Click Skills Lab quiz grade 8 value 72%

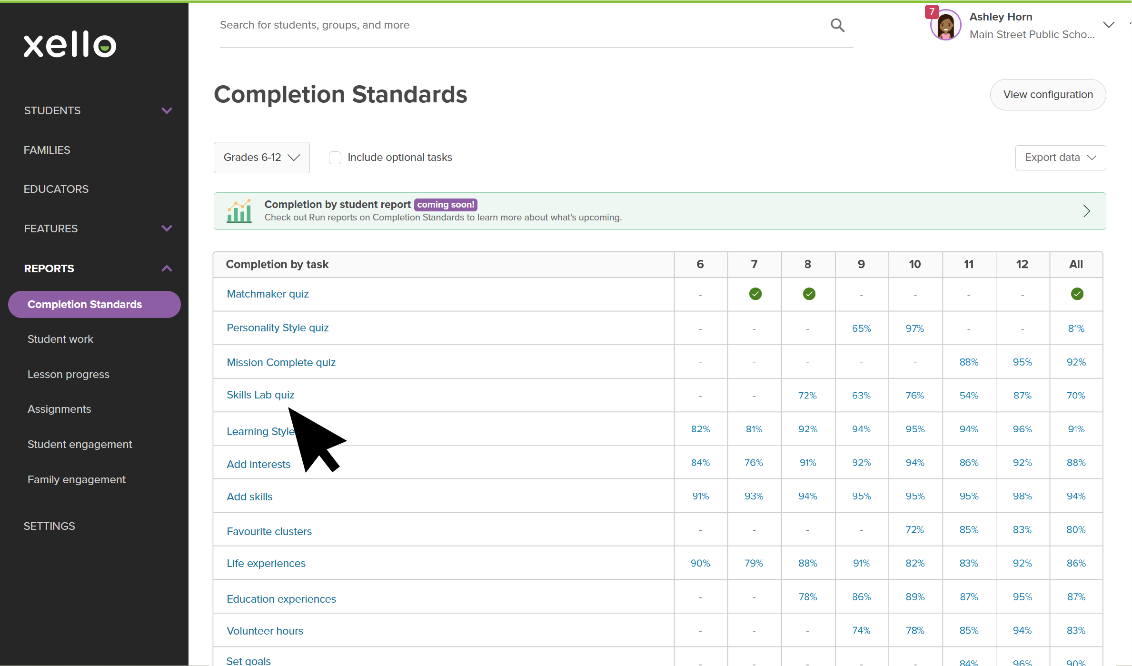pyautogui.click(x=807, y=395)
